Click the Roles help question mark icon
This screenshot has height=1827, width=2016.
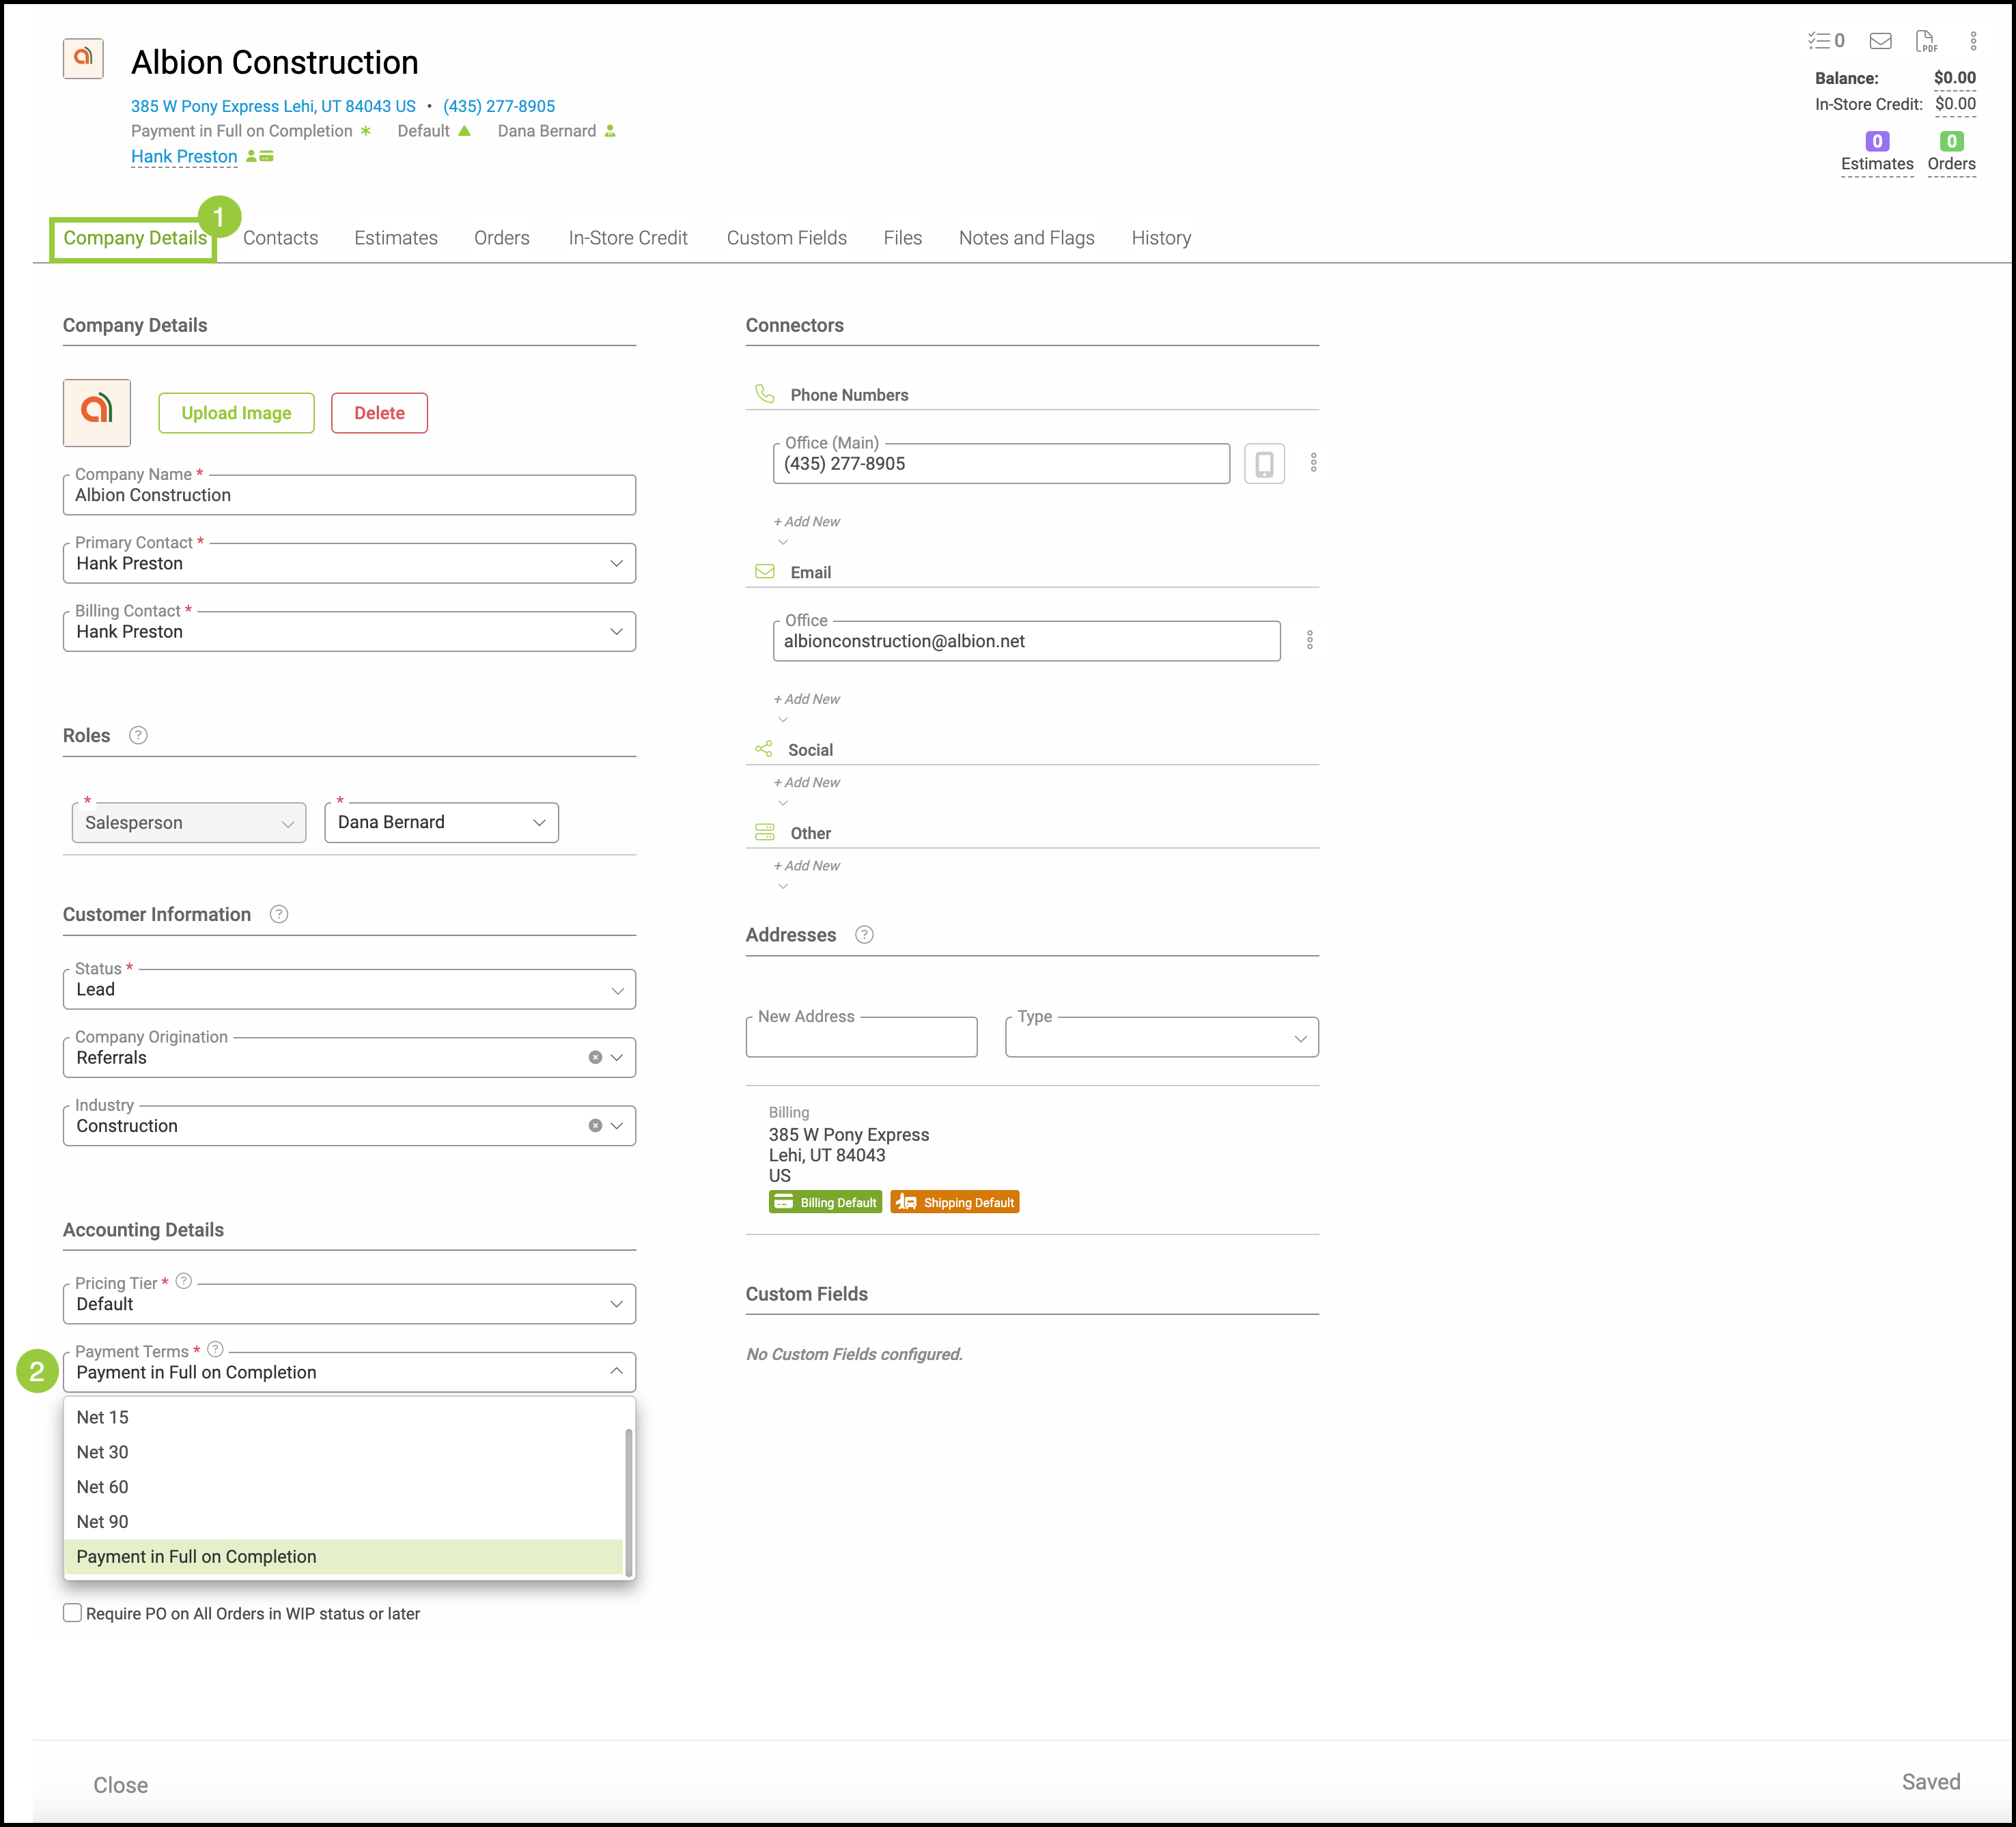pos(139,735)
